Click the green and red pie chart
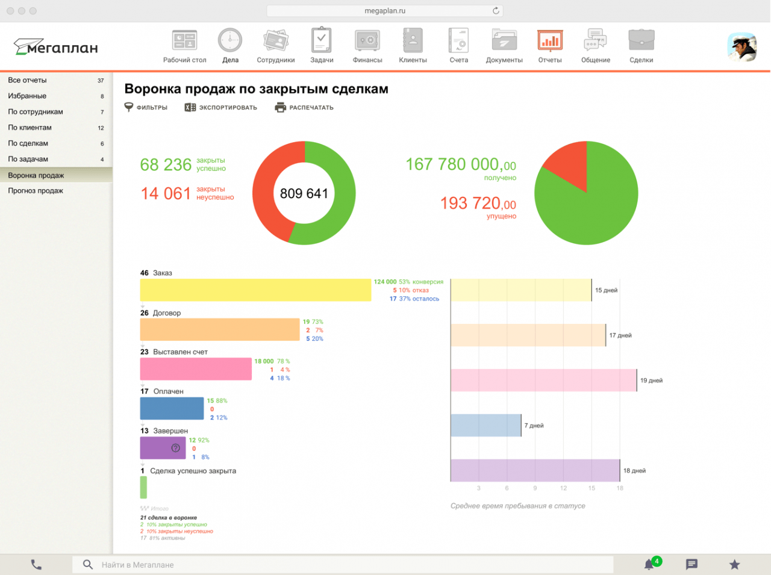The image size is (771, 575). click(x=586, y=193)
